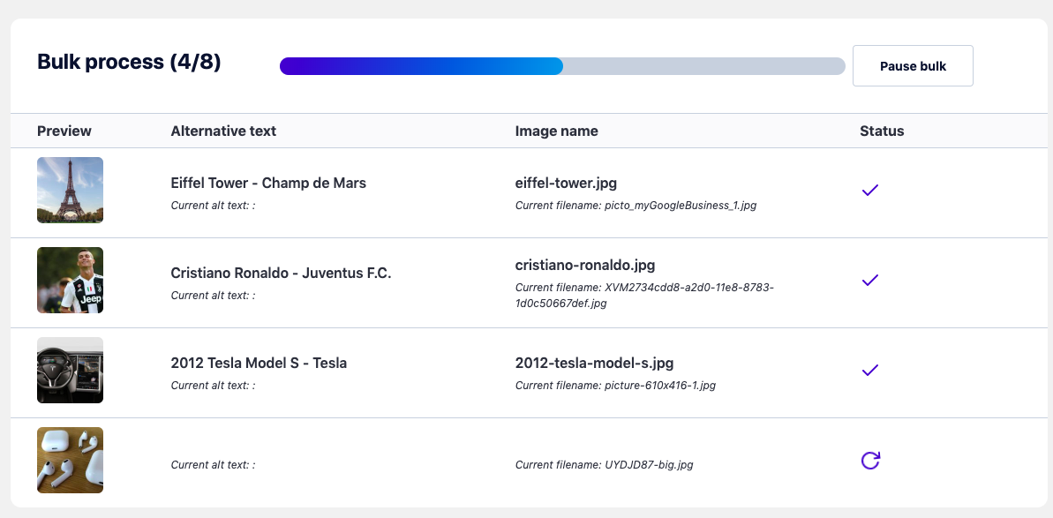Open the Cristiano Ronaldo preview thumbnail
Screen dimensions: 1053x518
click(x=70, y=280)
